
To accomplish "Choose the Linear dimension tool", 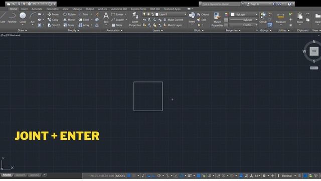I will pyautogui.click(x=117, y=15).
